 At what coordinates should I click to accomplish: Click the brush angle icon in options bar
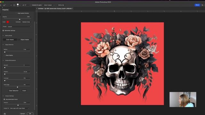tap(23, 5)
